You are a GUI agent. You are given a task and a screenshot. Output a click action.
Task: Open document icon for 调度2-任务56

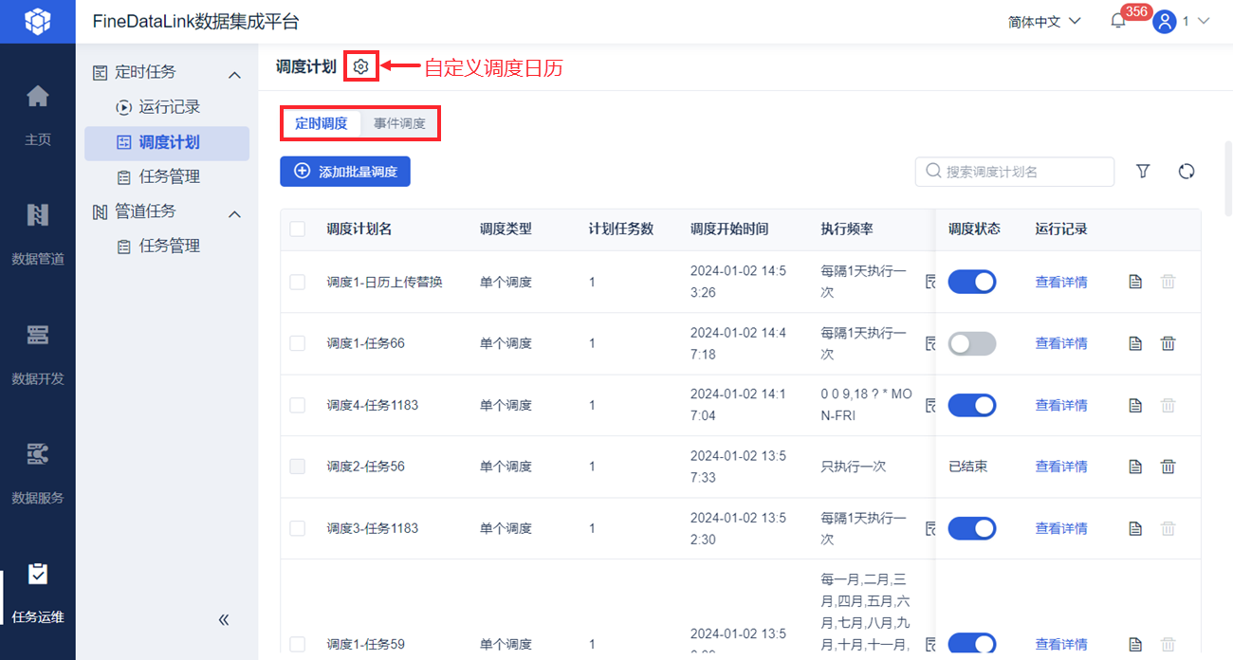coord(1135,467)
